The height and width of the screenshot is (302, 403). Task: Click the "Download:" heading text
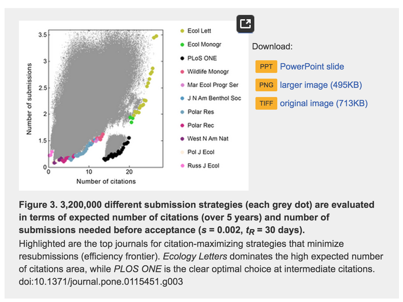(272, 47)
